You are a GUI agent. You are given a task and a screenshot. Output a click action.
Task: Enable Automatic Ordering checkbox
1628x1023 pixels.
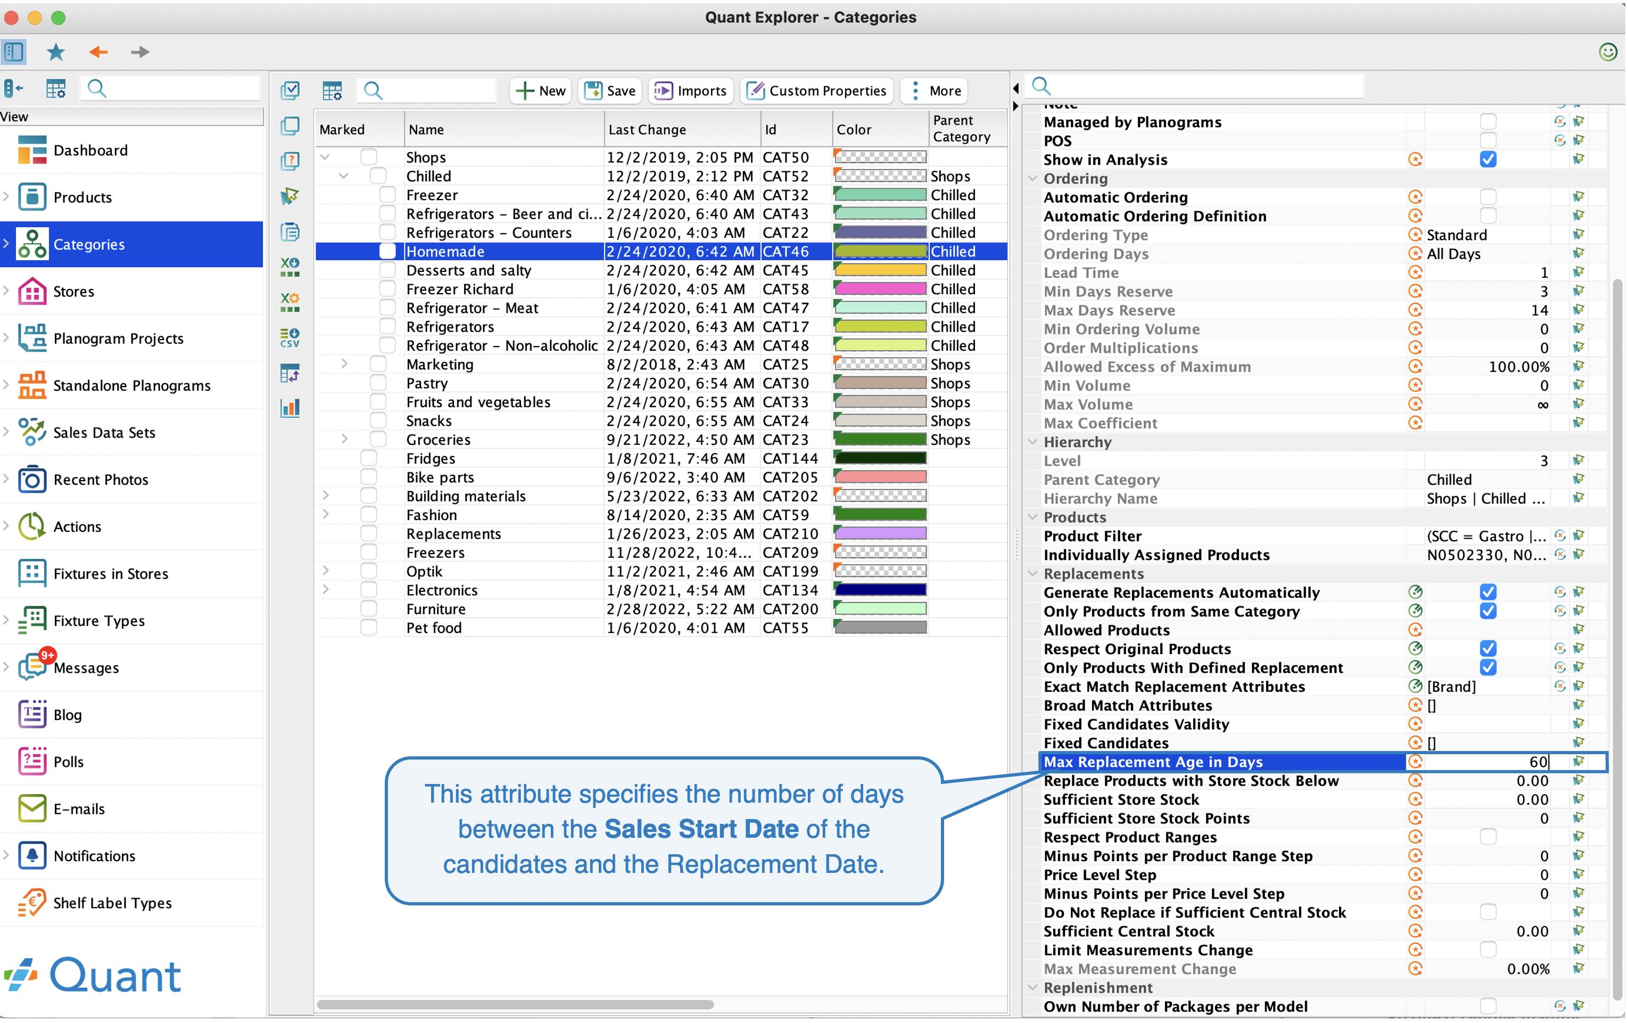(1488, 197)
